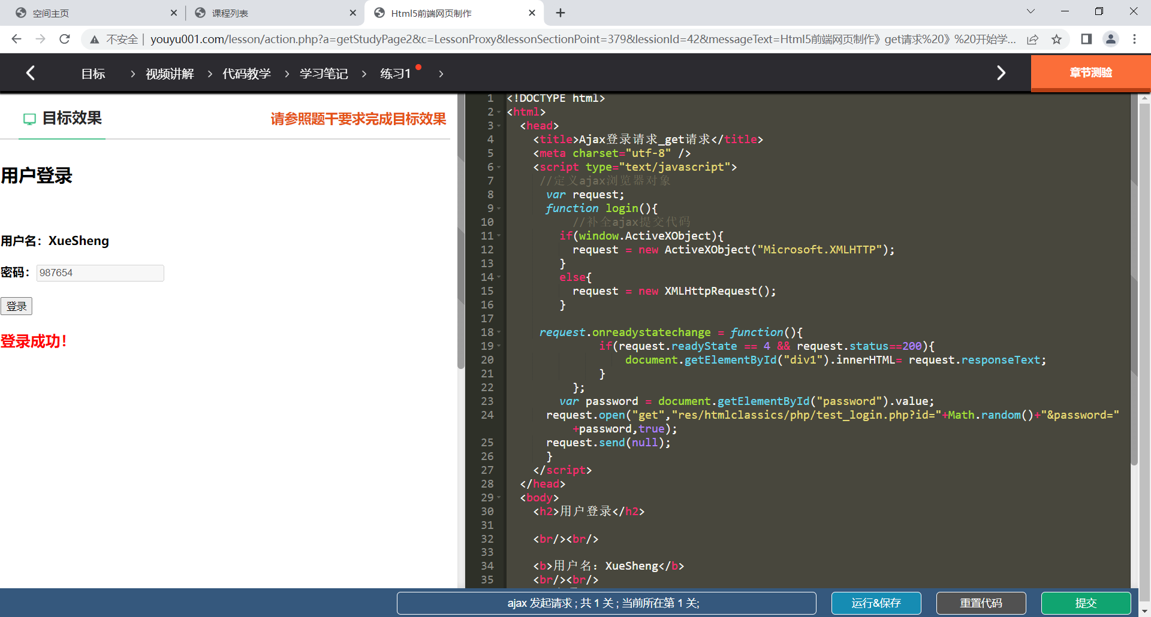Click the request.open code line 24
Image resolution: width=1151 pixels, height=617 pixels.
tap(832, 422)
